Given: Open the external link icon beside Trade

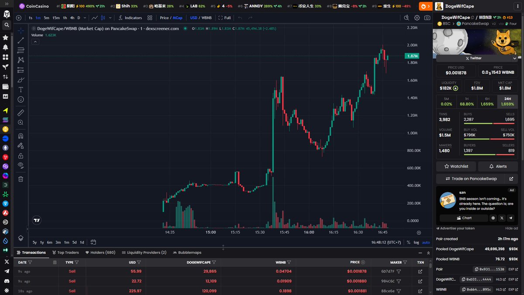Looking at the screenshot, I should point(512,179).
